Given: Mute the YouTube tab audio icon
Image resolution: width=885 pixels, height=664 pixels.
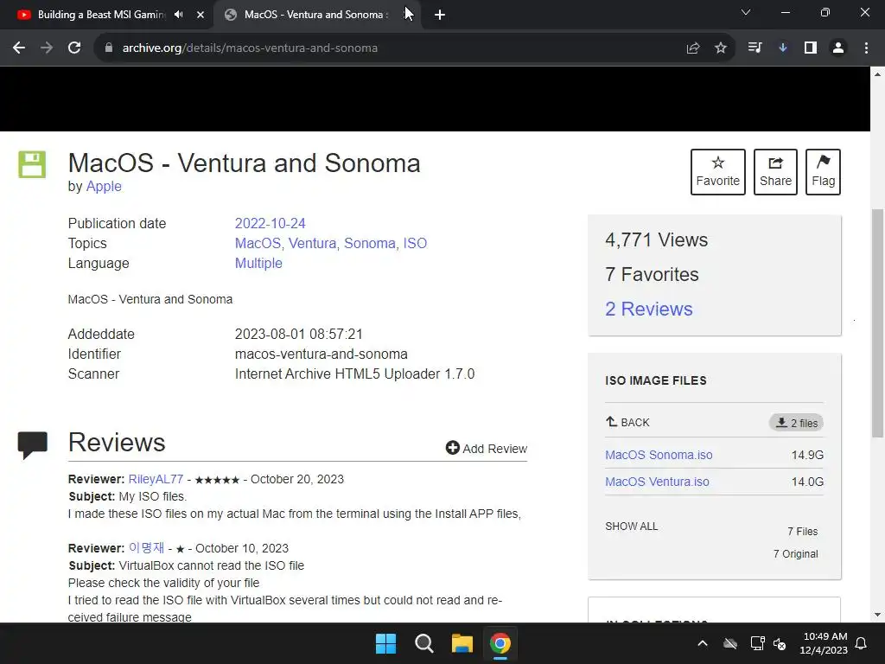Looking at the screenshot, I should point(179,15).
